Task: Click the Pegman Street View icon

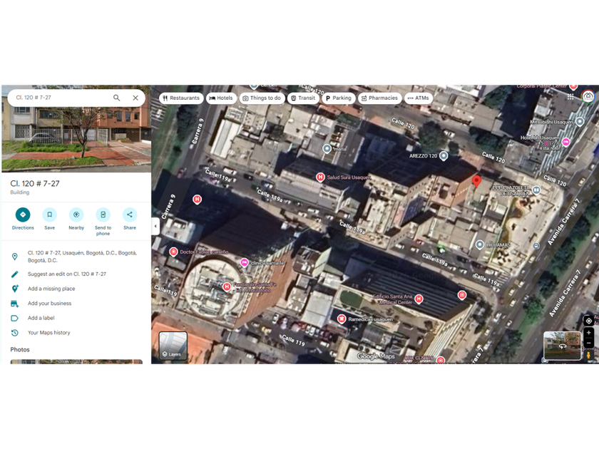Action: click(588, 356)
